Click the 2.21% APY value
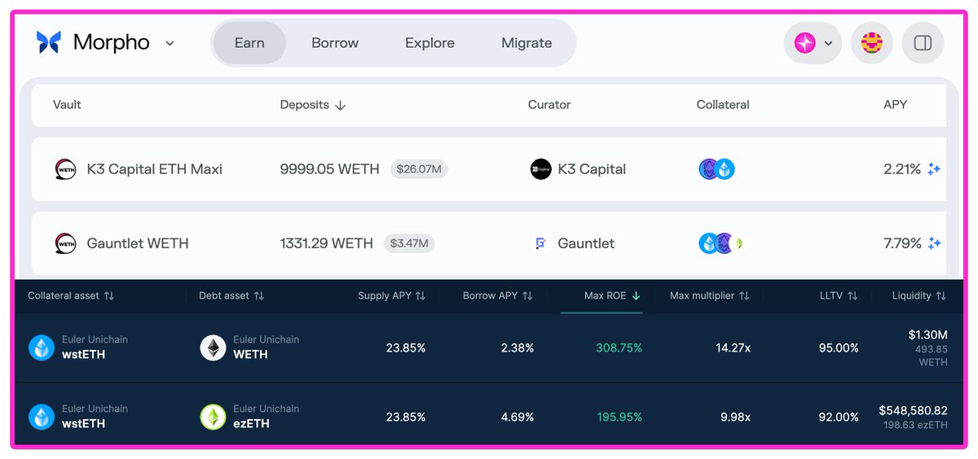This screenshot has height=459, width=978. 902,169
